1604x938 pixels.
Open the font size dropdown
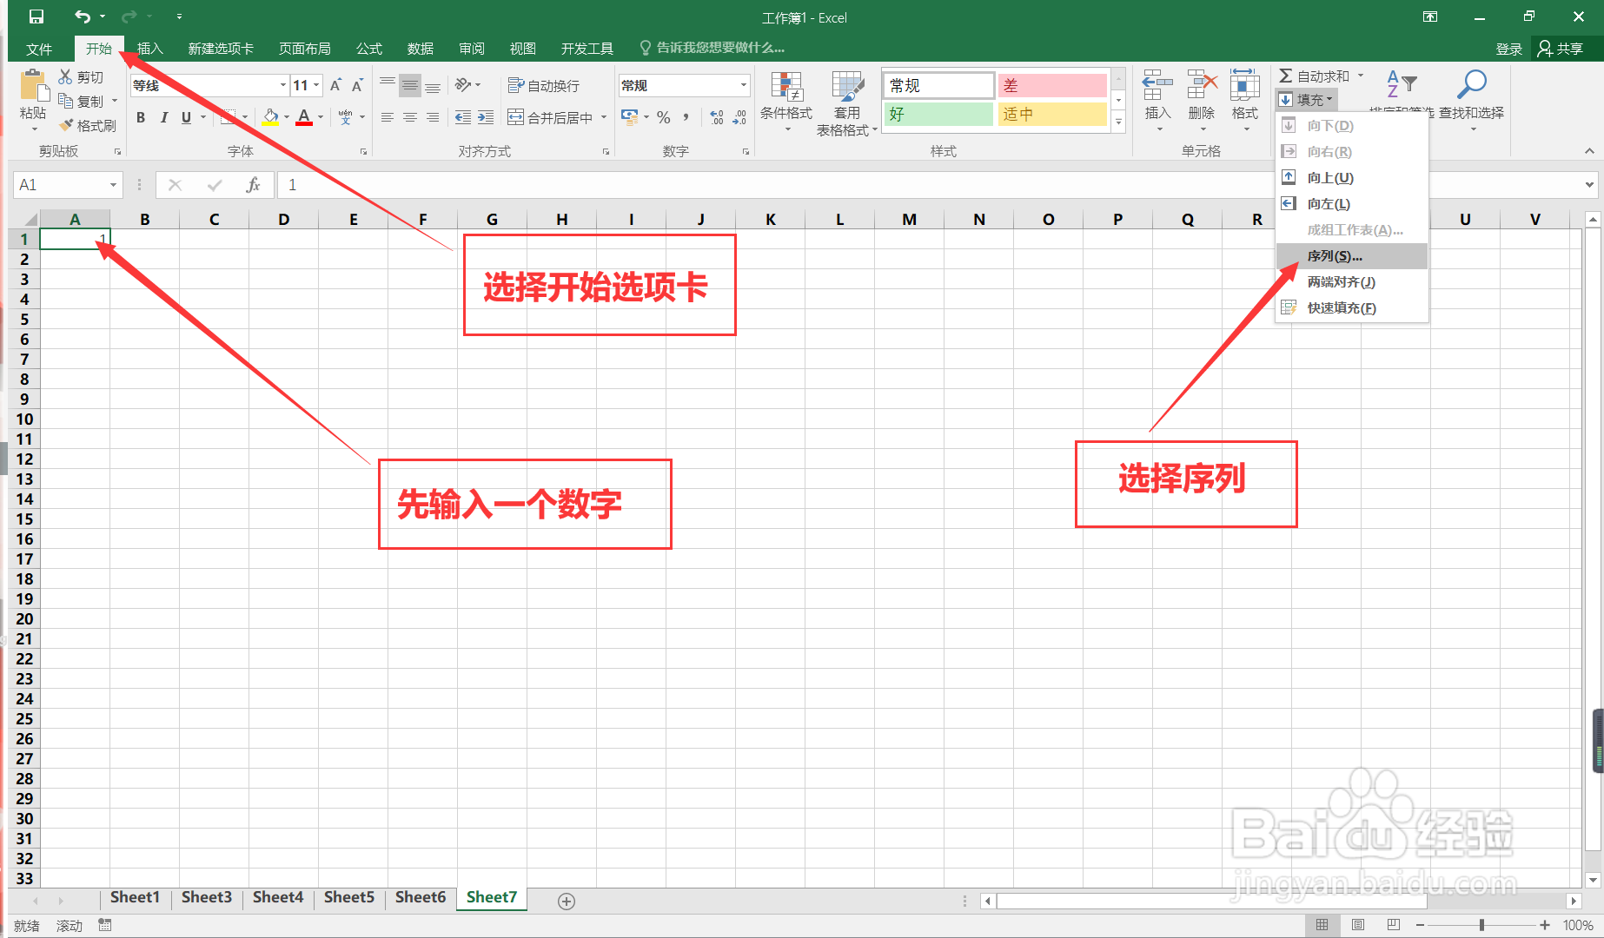pos(316,84)
